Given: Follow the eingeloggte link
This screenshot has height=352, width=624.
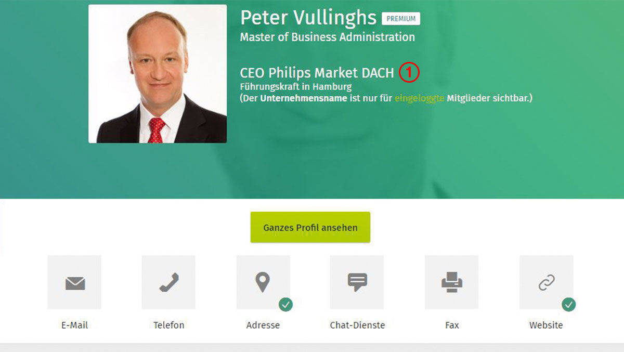Looking at the screenshot, I should [x=419, y=98].
